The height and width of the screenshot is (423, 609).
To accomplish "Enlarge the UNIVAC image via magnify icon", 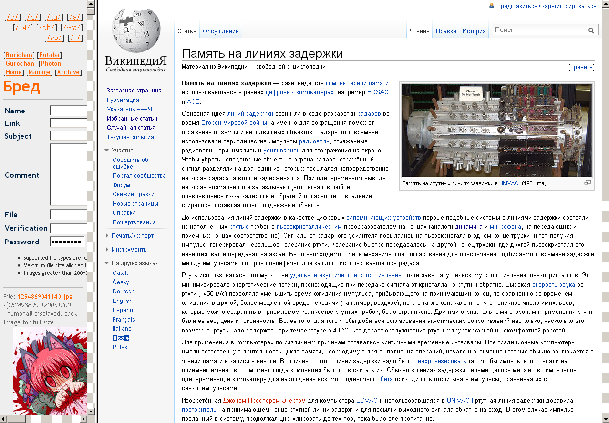I will (x=588, y=182).
